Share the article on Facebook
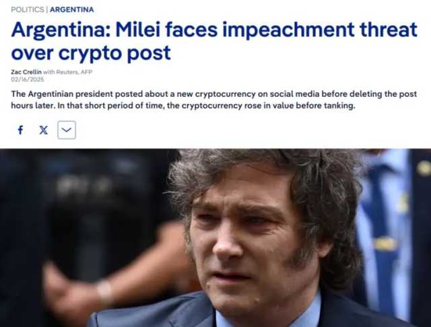 click(x=20, y=130)
